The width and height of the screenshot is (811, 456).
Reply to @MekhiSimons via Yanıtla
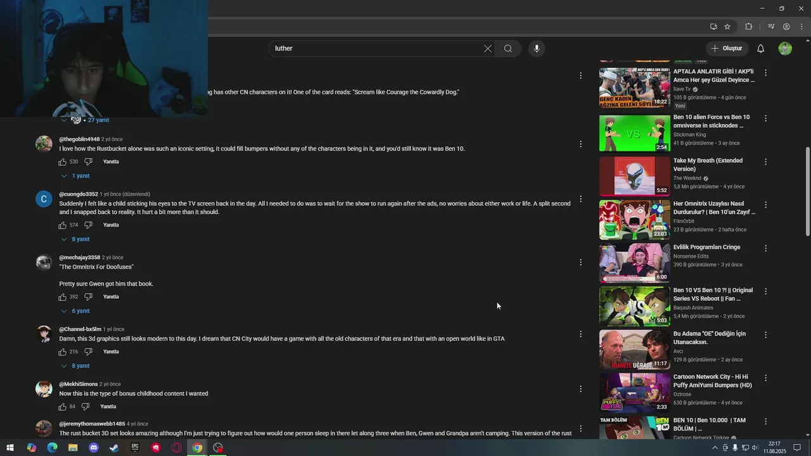tap(108, 407)
